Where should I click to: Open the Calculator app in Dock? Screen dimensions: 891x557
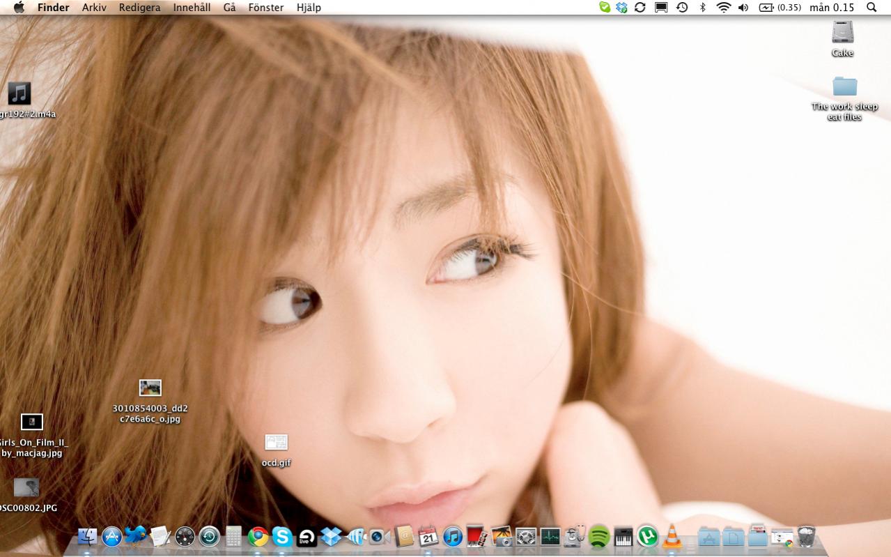(233, 536)
